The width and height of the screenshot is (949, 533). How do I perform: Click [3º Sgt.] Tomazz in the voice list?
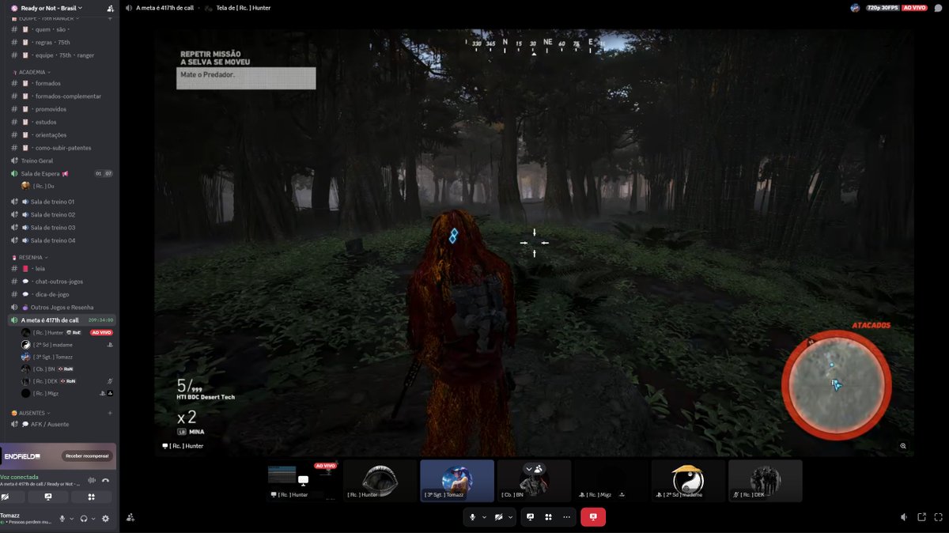(67, 357)
